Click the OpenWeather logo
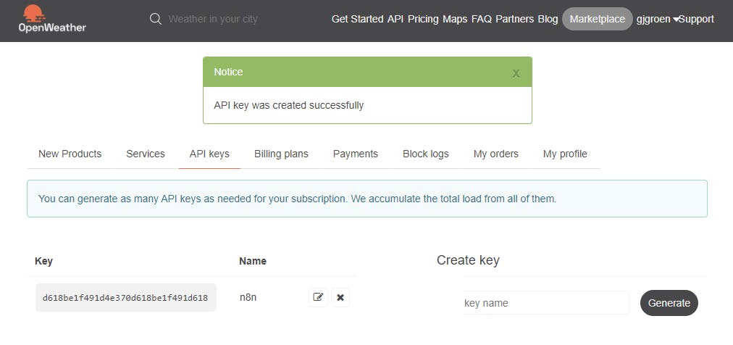The image size is (733, 345). 53,20
